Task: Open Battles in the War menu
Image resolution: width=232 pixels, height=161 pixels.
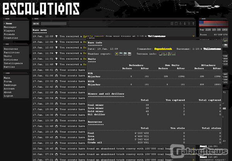Action: tap(9, 67)
